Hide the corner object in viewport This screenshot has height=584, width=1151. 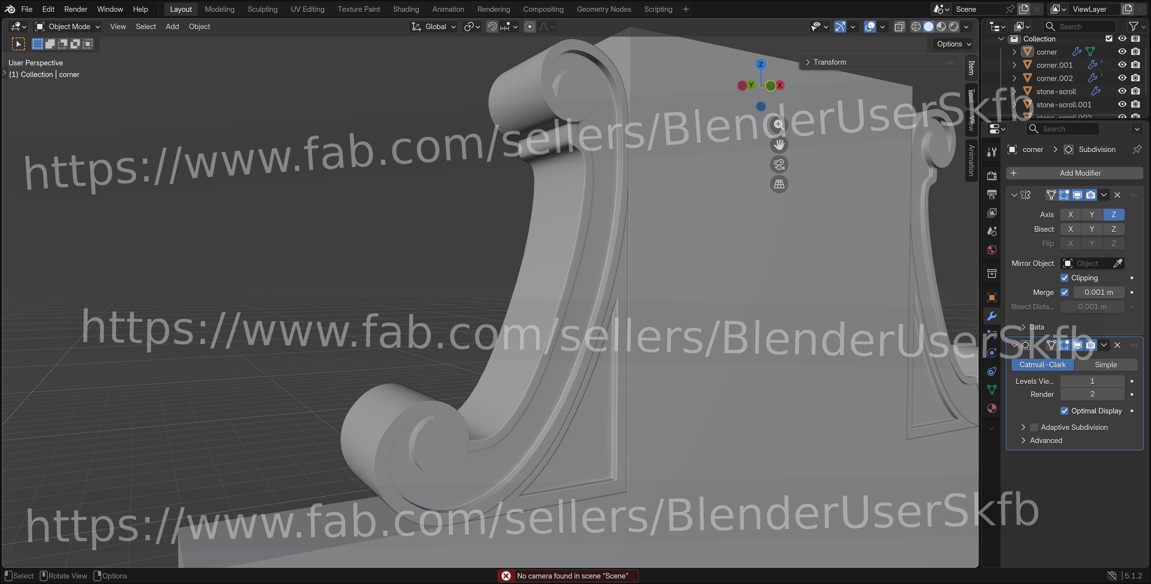point(1122,52)
